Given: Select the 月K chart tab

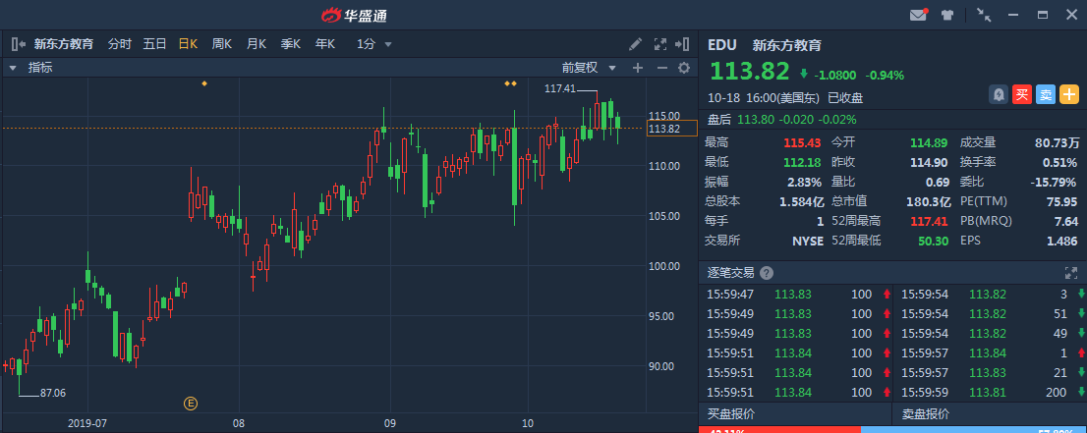Looking at the screenshot, I should 257,44.
